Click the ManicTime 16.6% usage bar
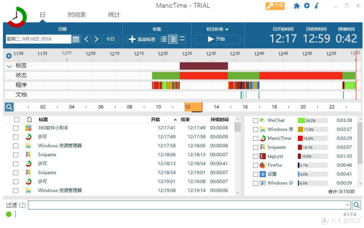Viewport: 364px width, 228px height. [312, 138]
